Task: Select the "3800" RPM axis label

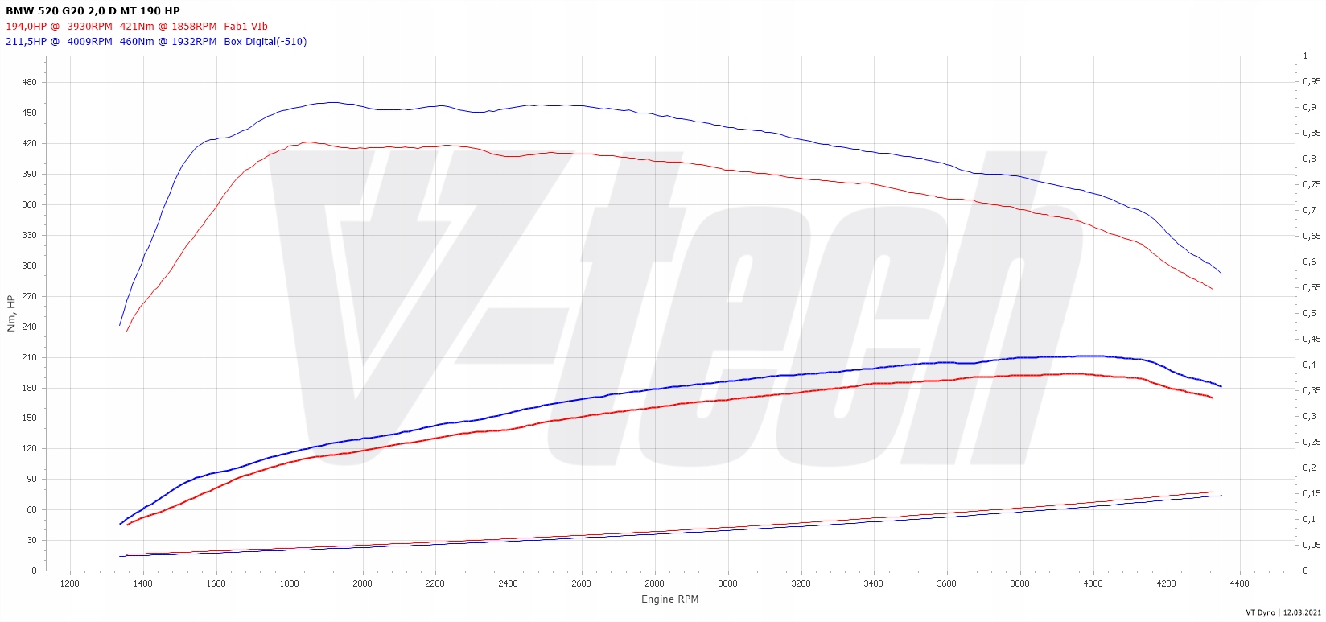Action: (x=1020, y=583)
